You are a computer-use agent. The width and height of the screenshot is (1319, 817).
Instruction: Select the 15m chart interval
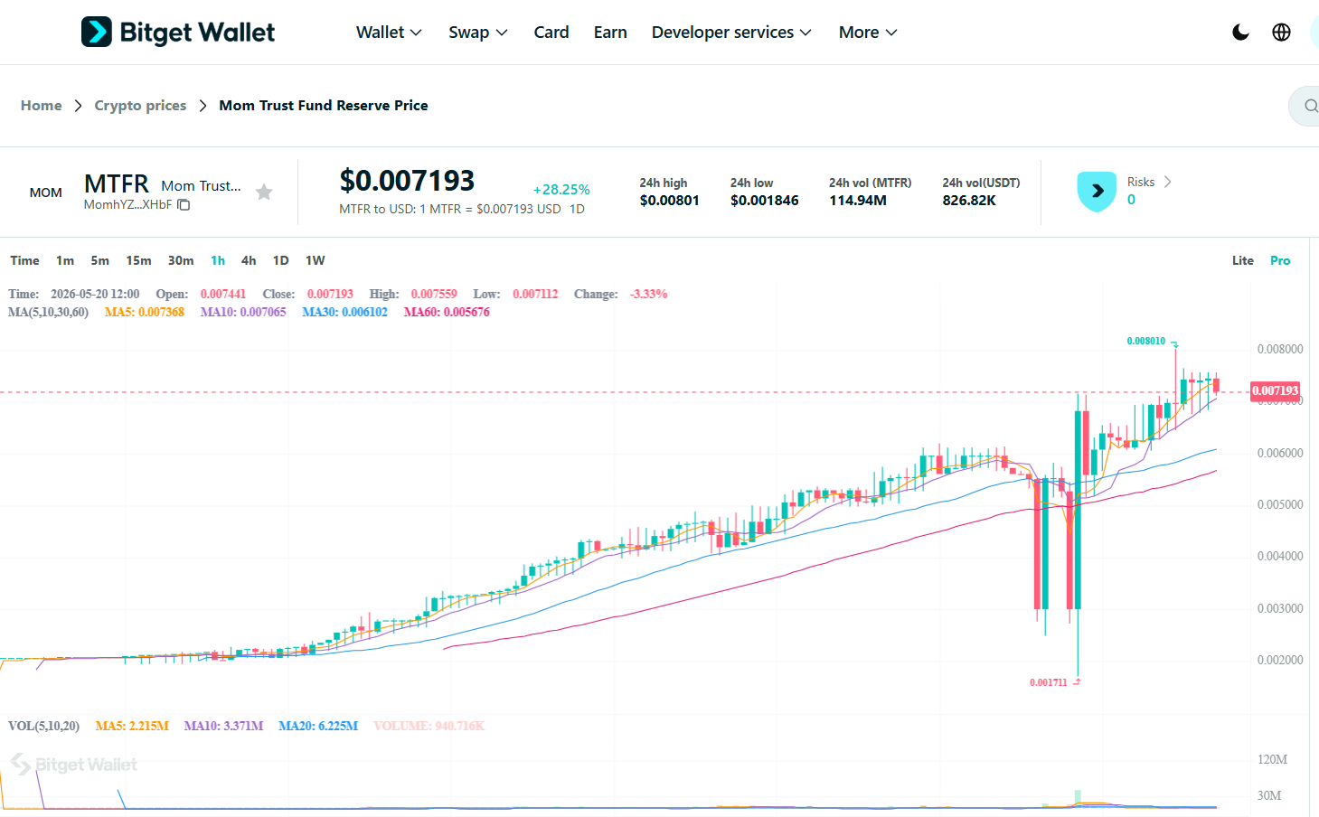point(138,260)
